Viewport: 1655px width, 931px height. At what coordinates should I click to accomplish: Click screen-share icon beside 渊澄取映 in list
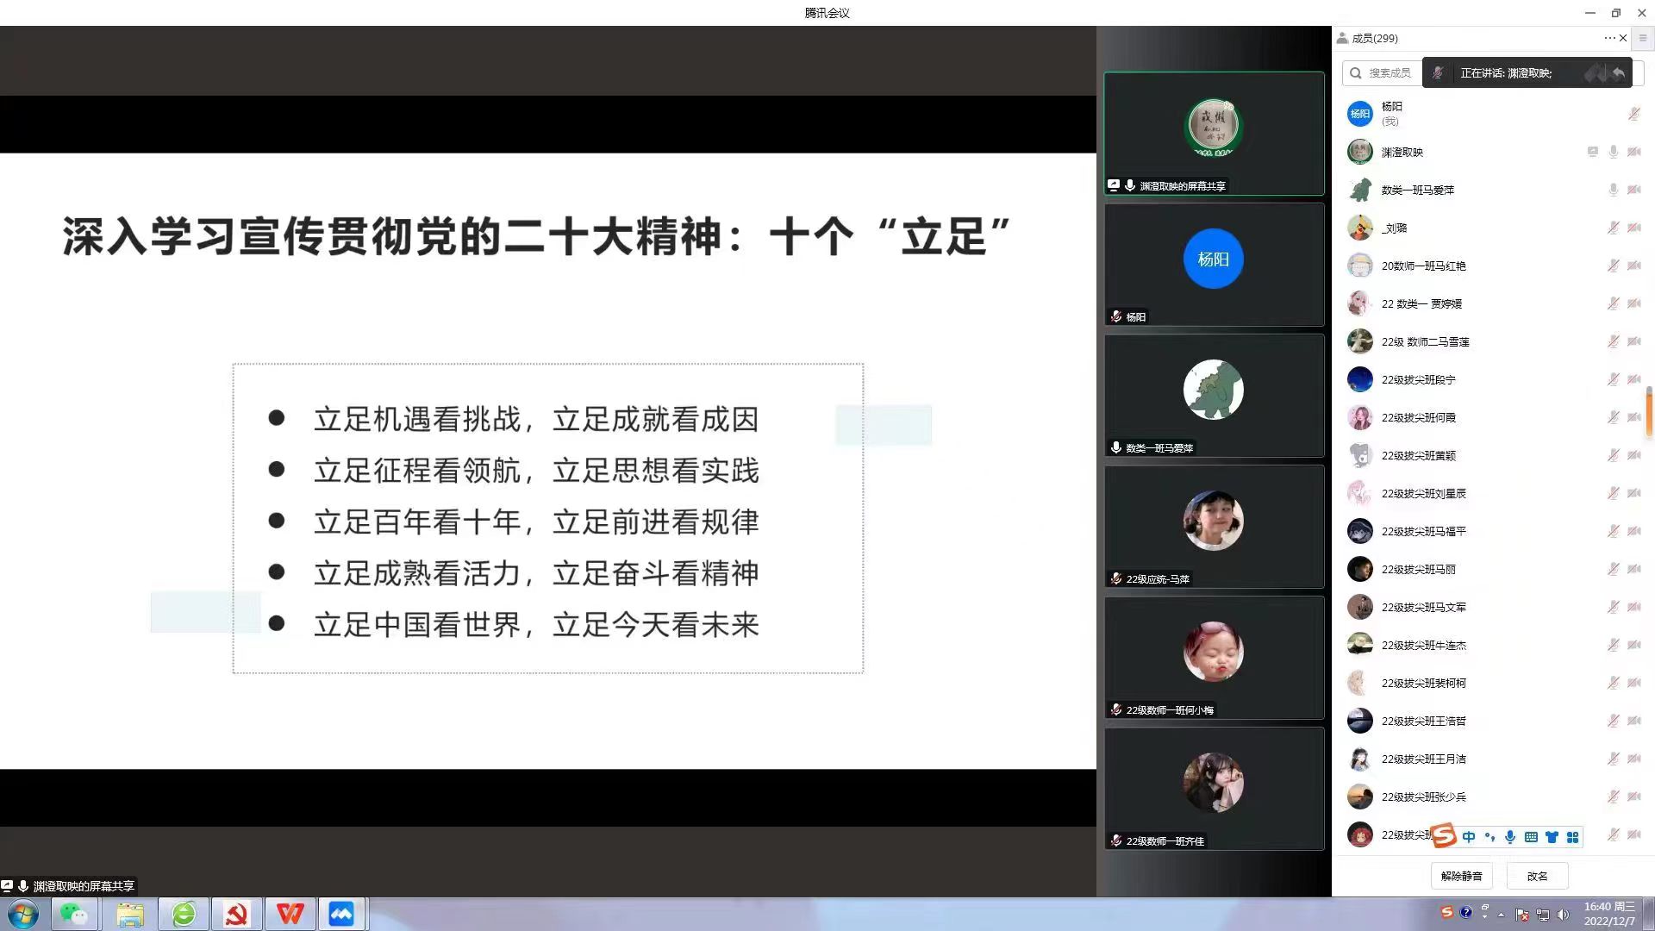tap(1592, 152)
